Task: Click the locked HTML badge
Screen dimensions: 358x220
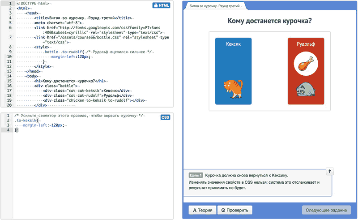Action: pos(162,5)
